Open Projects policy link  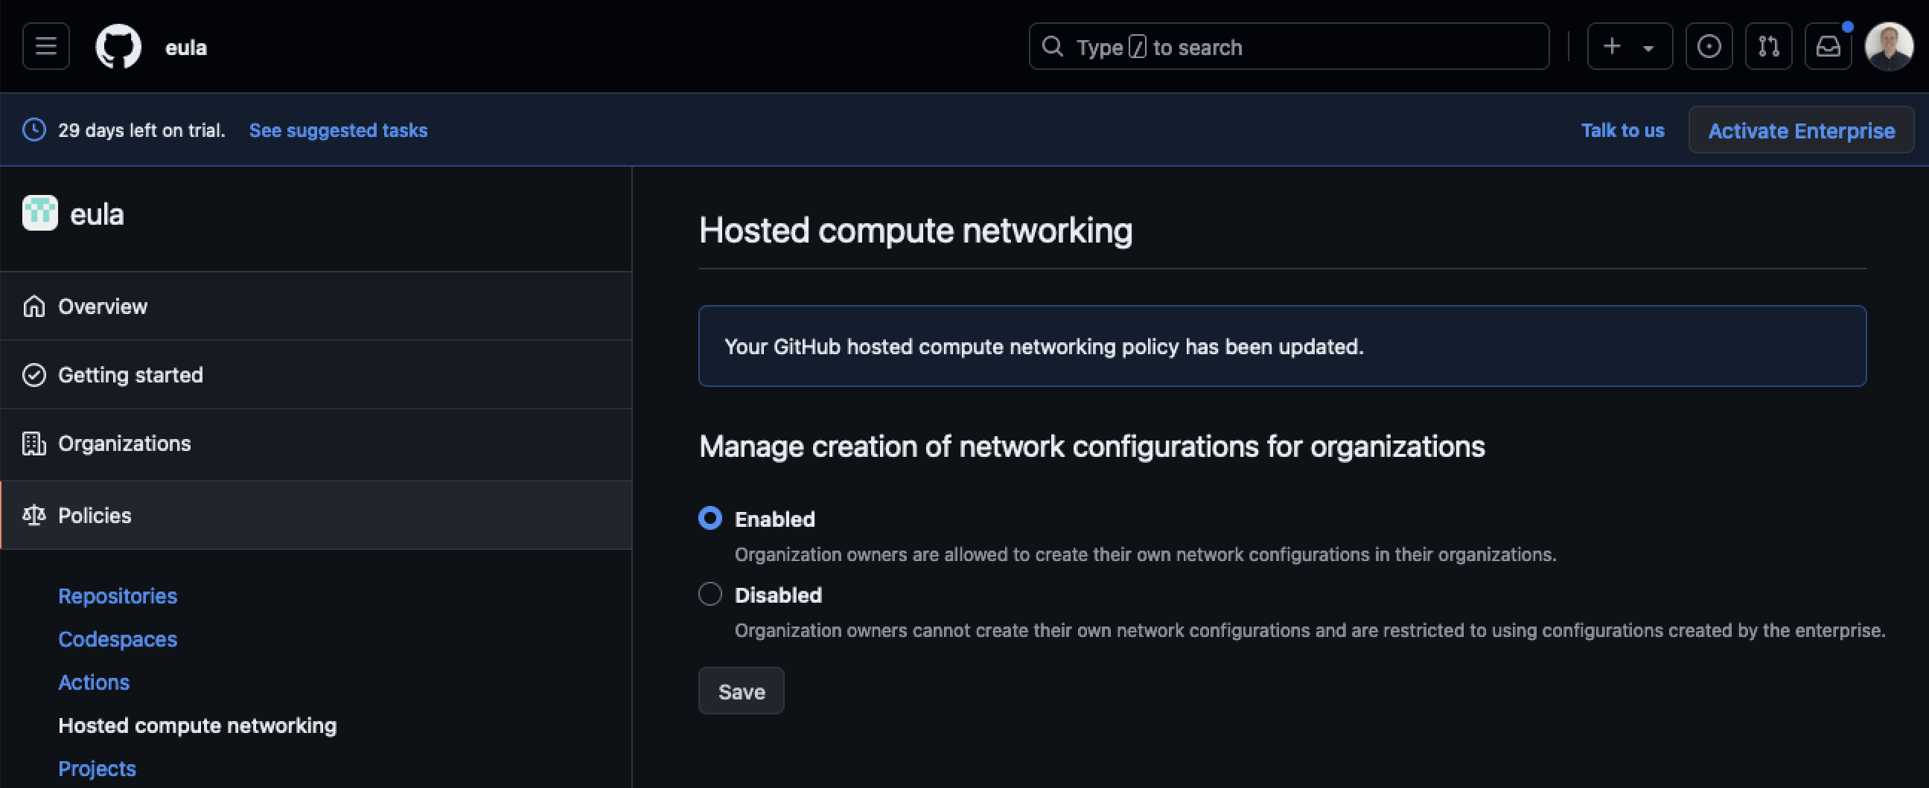point(98,769)
